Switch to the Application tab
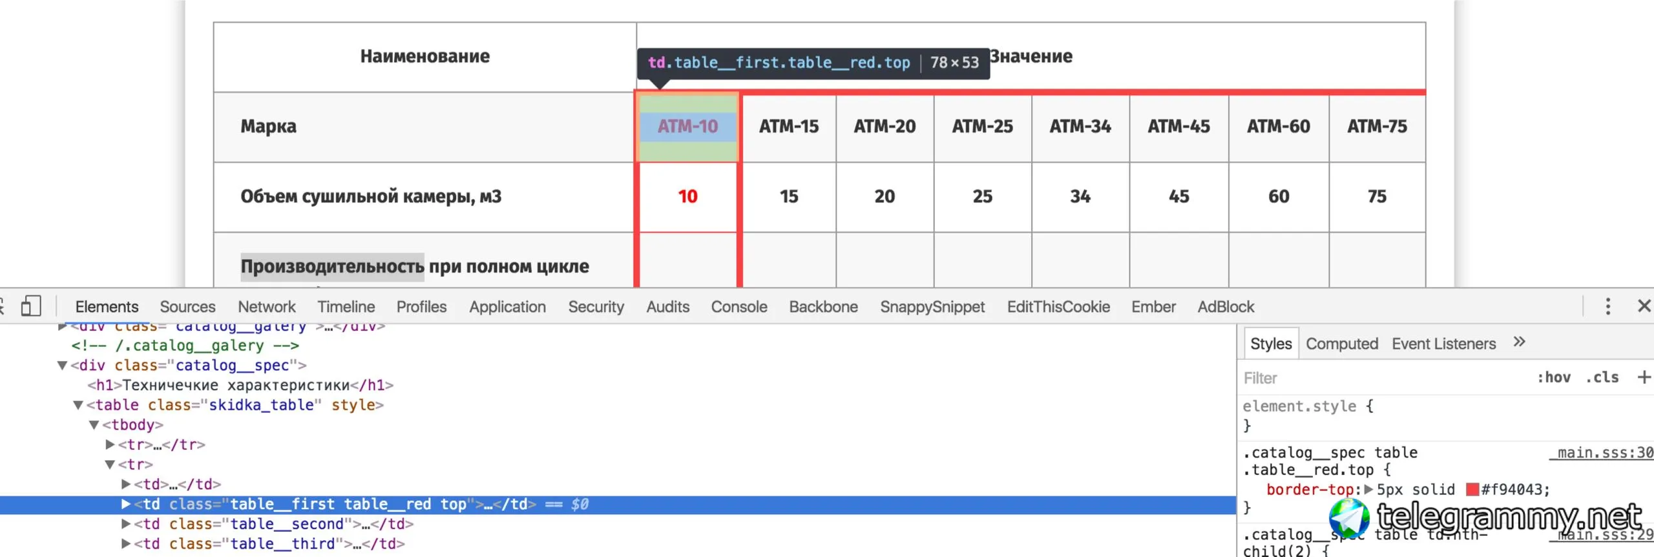Viewport: 1654px width, 557px height. (x=507, y=306)
